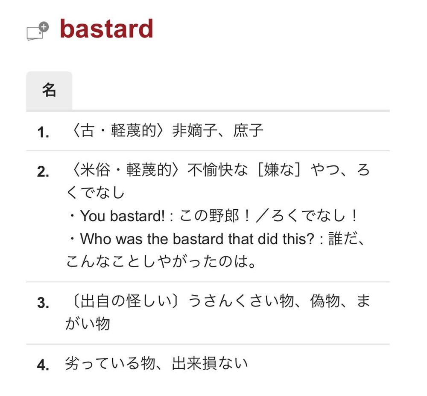The width and height of the screenshot is (427, 396).
Task: Click definition number 2.
Action: click(x=43, y=171)
